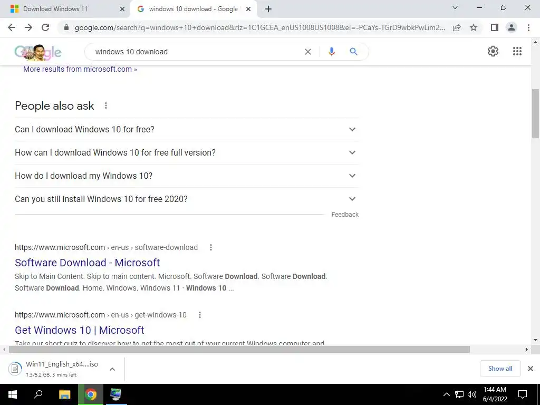Viewport: 540px width, 405px height.
Task: Share this page from address bar
Action: pyautogui.click(x=457, y=27)
